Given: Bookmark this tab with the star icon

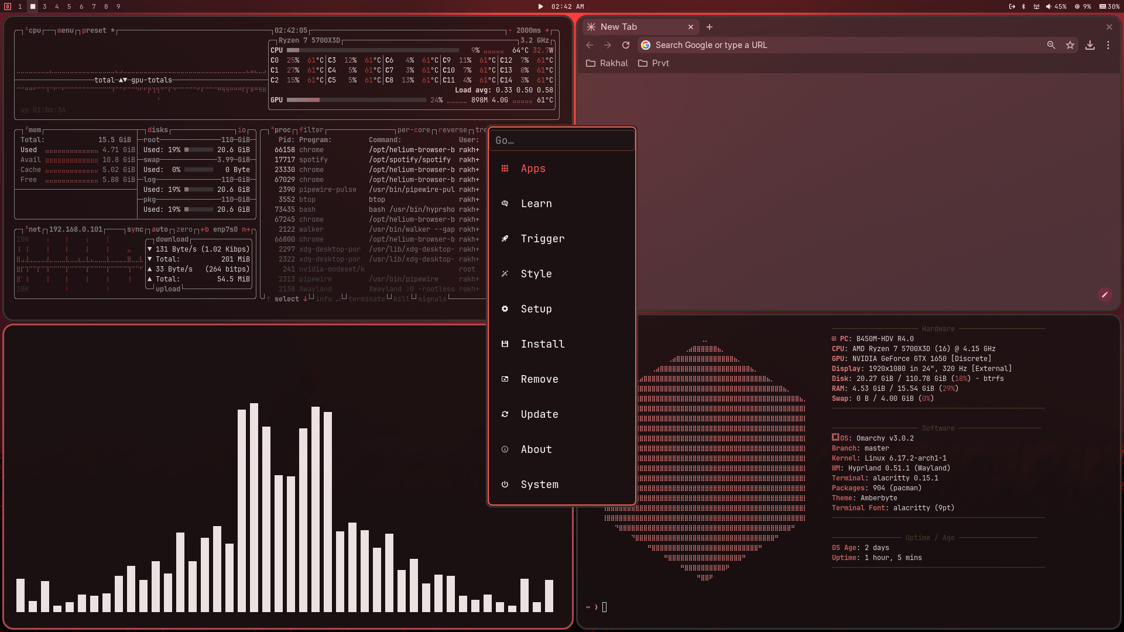Looking at the screenshot, I should (1070, 45).
